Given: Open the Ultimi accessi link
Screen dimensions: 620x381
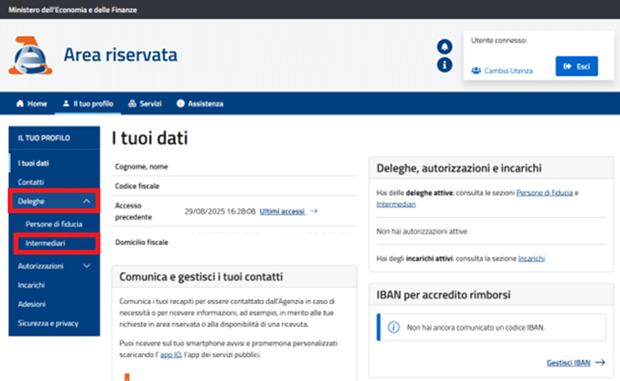Looking at the screenshot, I should [x=282, y=211].
